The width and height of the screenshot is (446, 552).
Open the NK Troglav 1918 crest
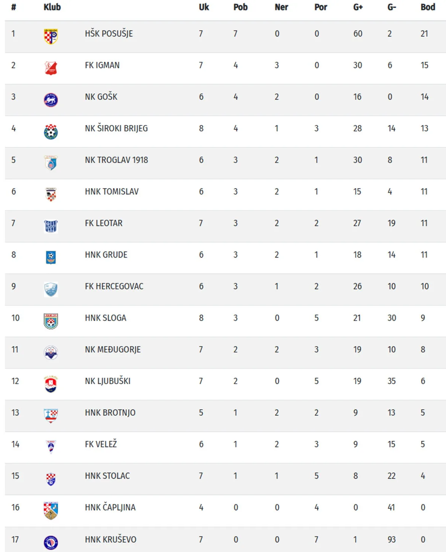[51, 163]
